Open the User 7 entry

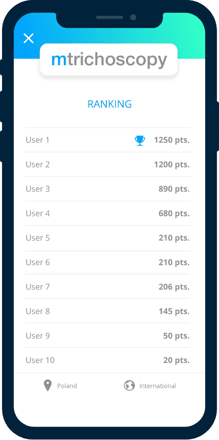click(x=108, y=286)
